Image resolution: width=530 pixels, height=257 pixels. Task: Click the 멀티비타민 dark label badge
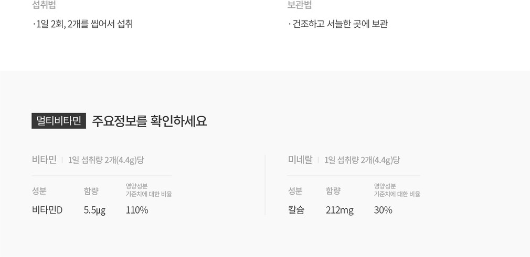59,121
